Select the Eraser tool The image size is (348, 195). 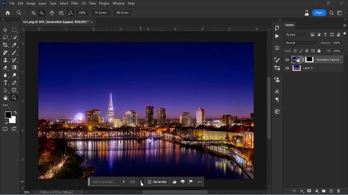[5, 68]
